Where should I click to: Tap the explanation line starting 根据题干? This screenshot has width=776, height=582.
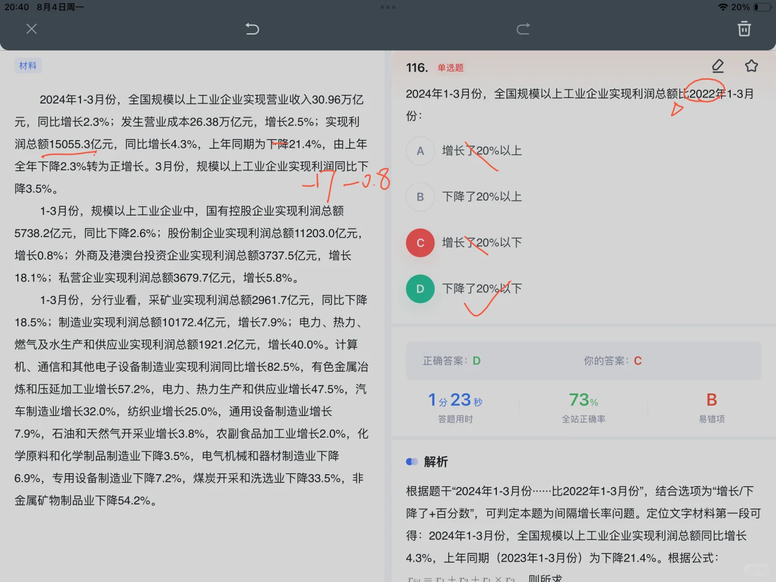coord(580,491)
